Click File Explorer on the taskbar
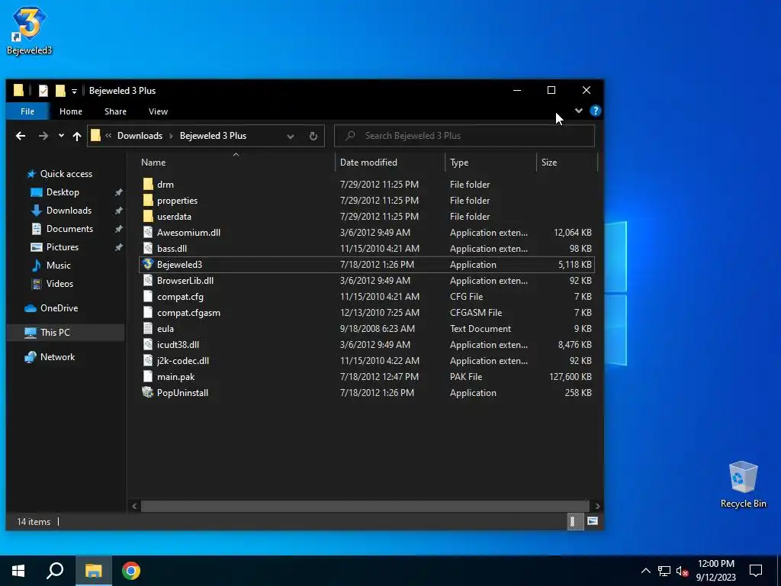Screen dimensions: 781x586 pyautogui.click(x=93, y=571)
